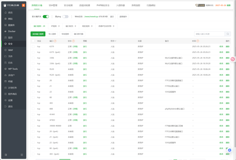Switch to the PHP网站安全 tab
The image size is (236, 160).
point(103,5)
